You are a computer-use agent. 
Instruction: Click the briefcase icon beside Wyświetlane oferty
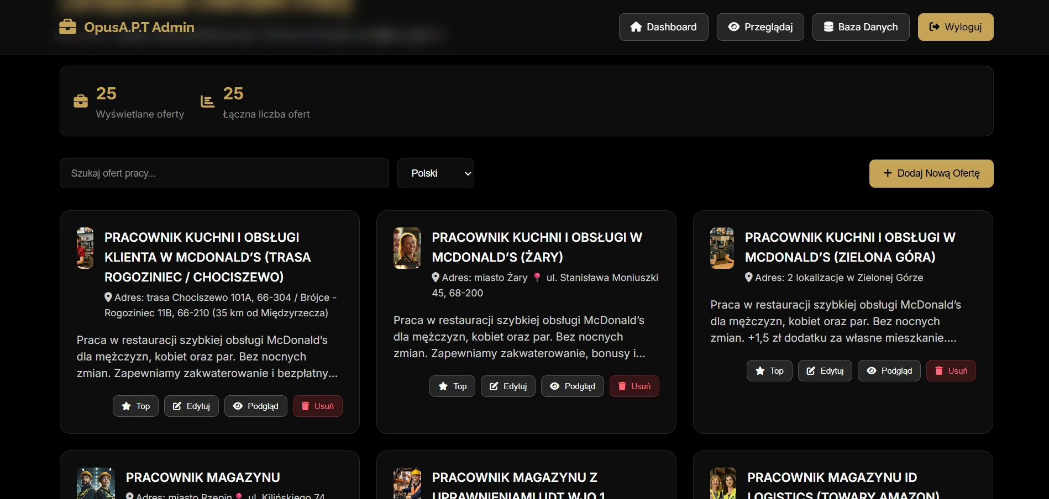pos(81,101)
